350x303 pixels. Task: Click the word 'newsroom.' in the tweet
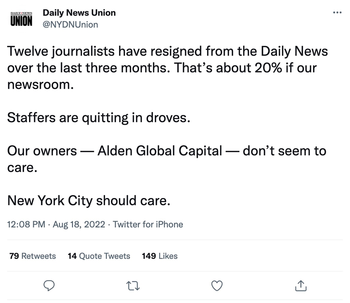point(40,84)
